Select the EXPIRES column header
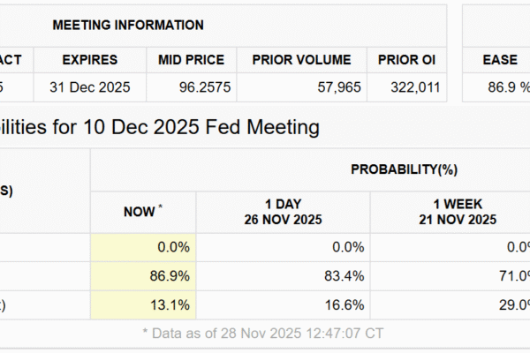The height and width of the screenshot is (353, 530). coord(90,60)
